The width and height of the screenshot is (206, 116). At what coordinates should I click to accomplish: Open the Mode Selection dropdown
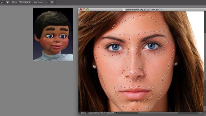point(25,2)
